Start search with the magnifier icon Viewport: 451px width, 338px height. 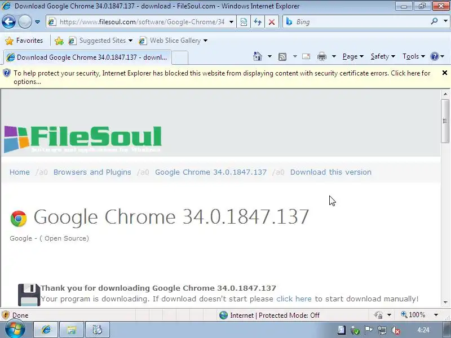434,21
